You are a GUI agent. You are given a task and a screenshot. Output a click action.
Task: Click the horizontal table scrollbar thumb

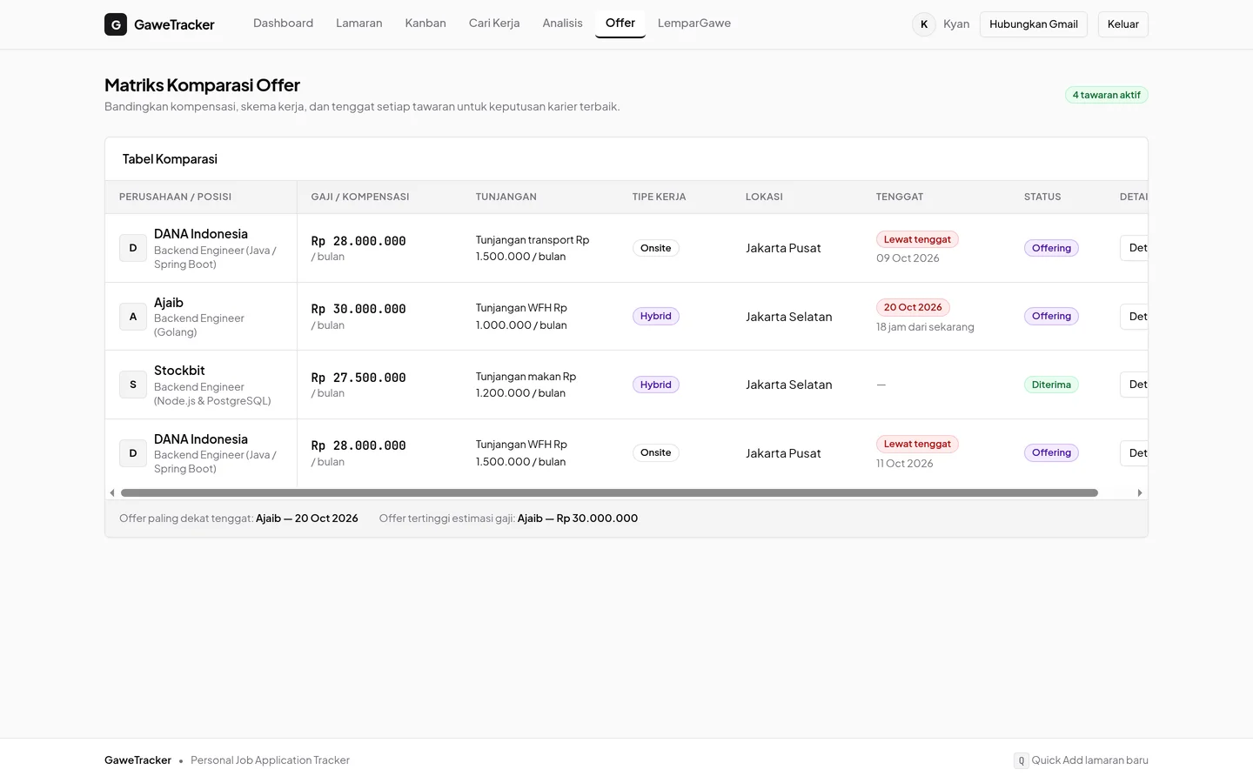[609, 492]
